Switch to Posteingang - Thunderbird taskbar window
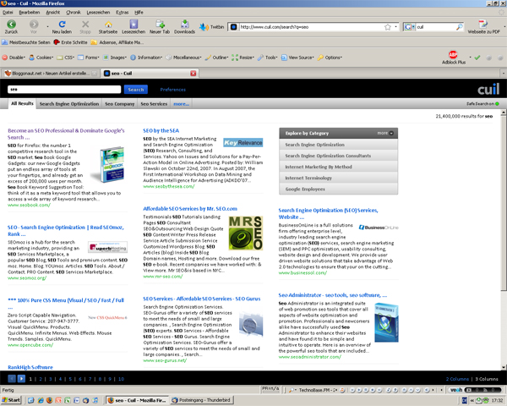The height and width of the screenshot is (406, 507). [201, 400]
